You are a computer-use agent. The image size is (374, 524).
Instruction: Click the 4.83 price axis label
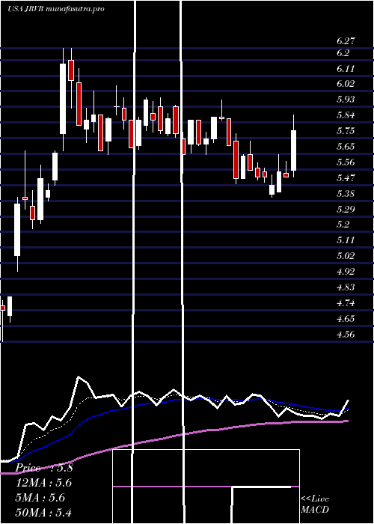click(346, 287)
